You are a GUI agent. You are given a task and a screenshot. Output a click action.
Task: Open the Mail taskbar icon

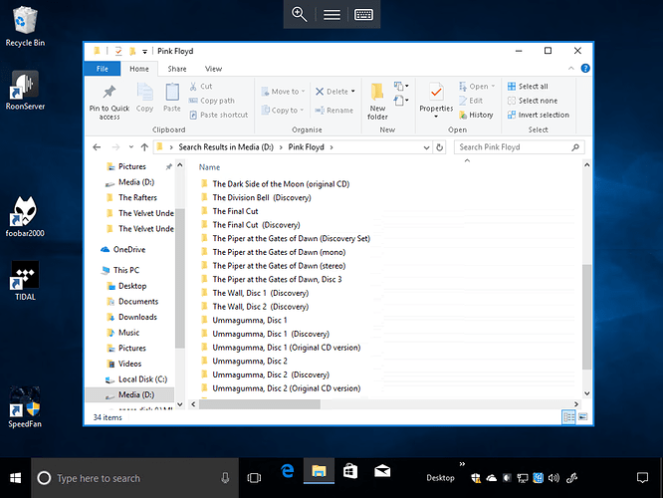pos(382,471)
